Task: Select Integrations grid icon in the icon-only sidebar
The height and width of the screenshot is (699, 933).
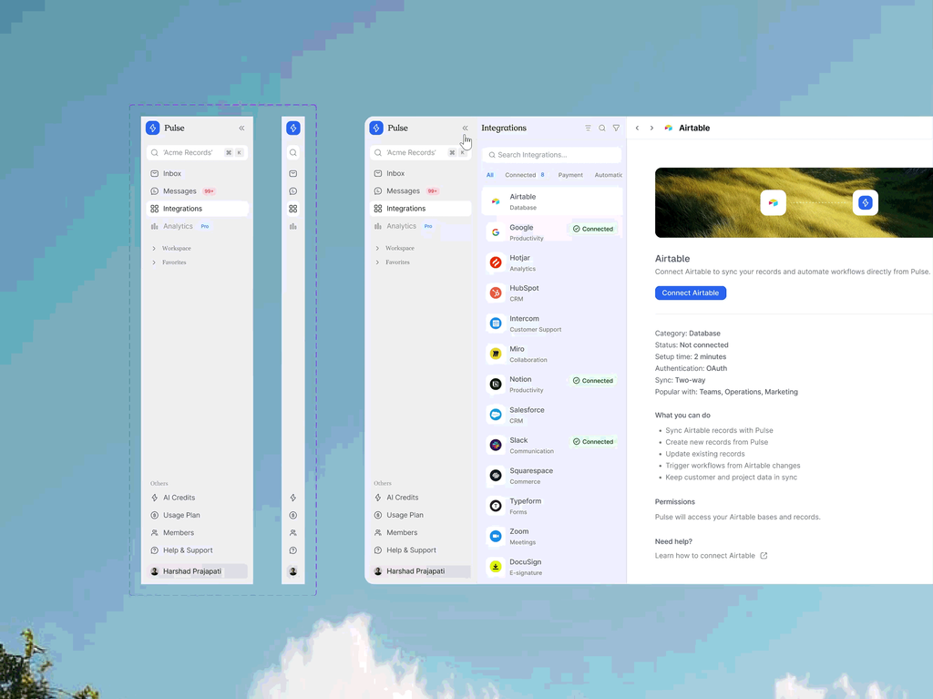Action: pos(292,209)
